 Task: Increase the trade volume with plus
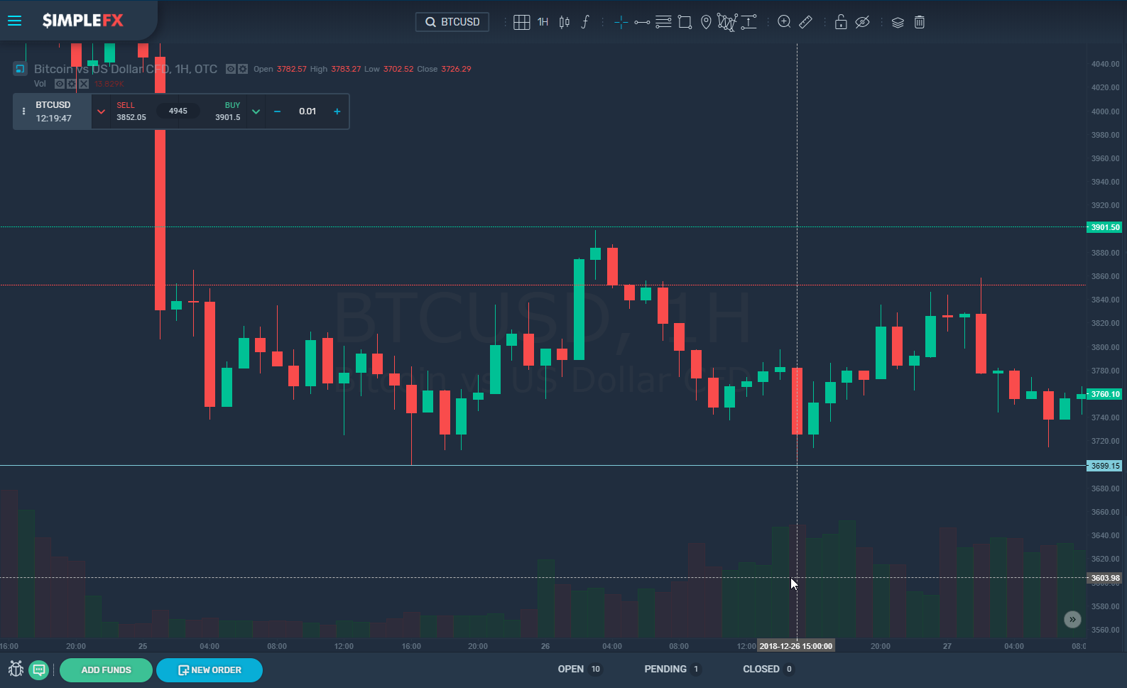(337, 111)
